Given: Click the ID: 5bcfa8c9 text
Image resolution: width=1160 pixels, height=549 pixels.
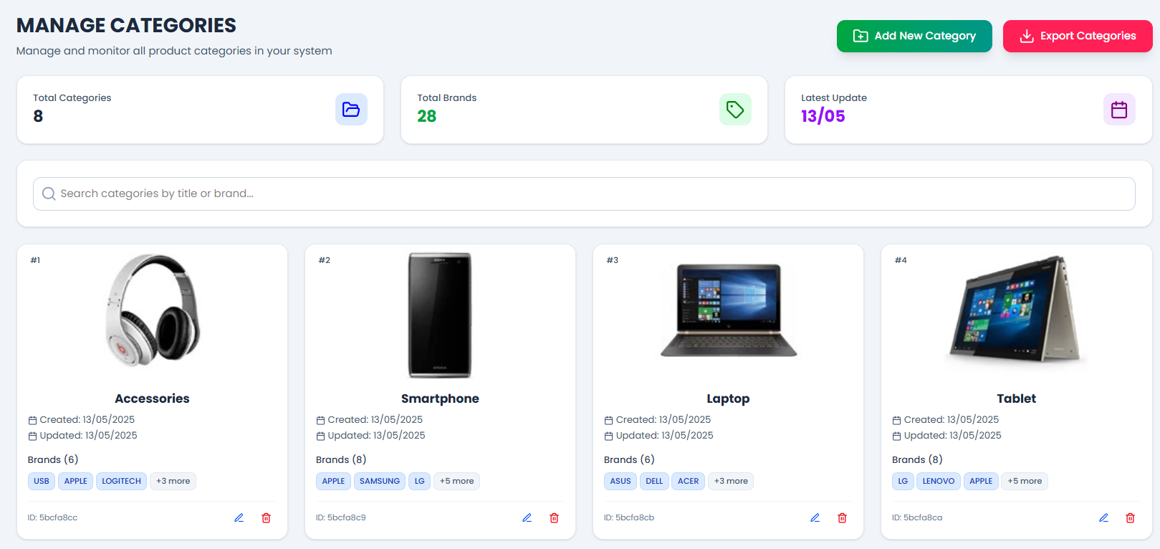Looking at the screenshot, I should click(341, 517).
